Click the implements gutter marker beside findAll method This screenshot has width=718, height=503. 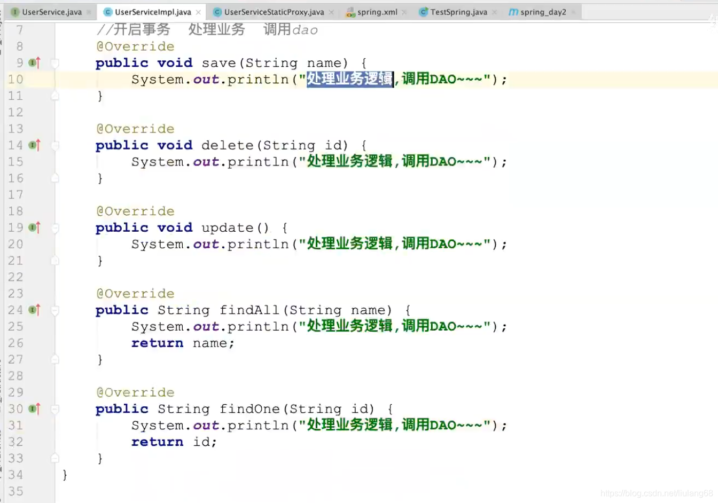coord(35,310)
